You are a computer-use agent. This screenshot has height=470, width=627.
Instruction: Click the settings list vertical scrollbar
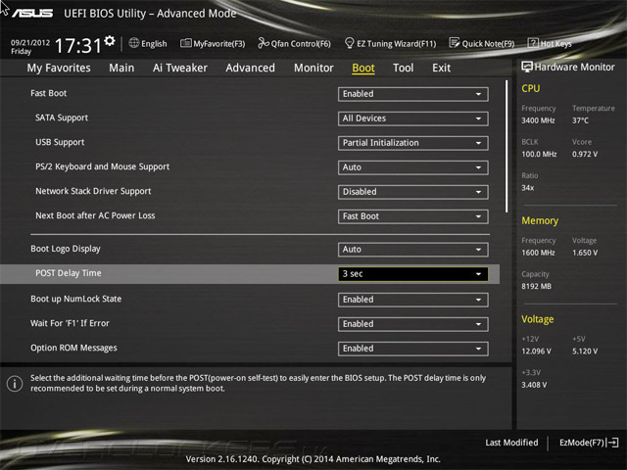point(506,146)
